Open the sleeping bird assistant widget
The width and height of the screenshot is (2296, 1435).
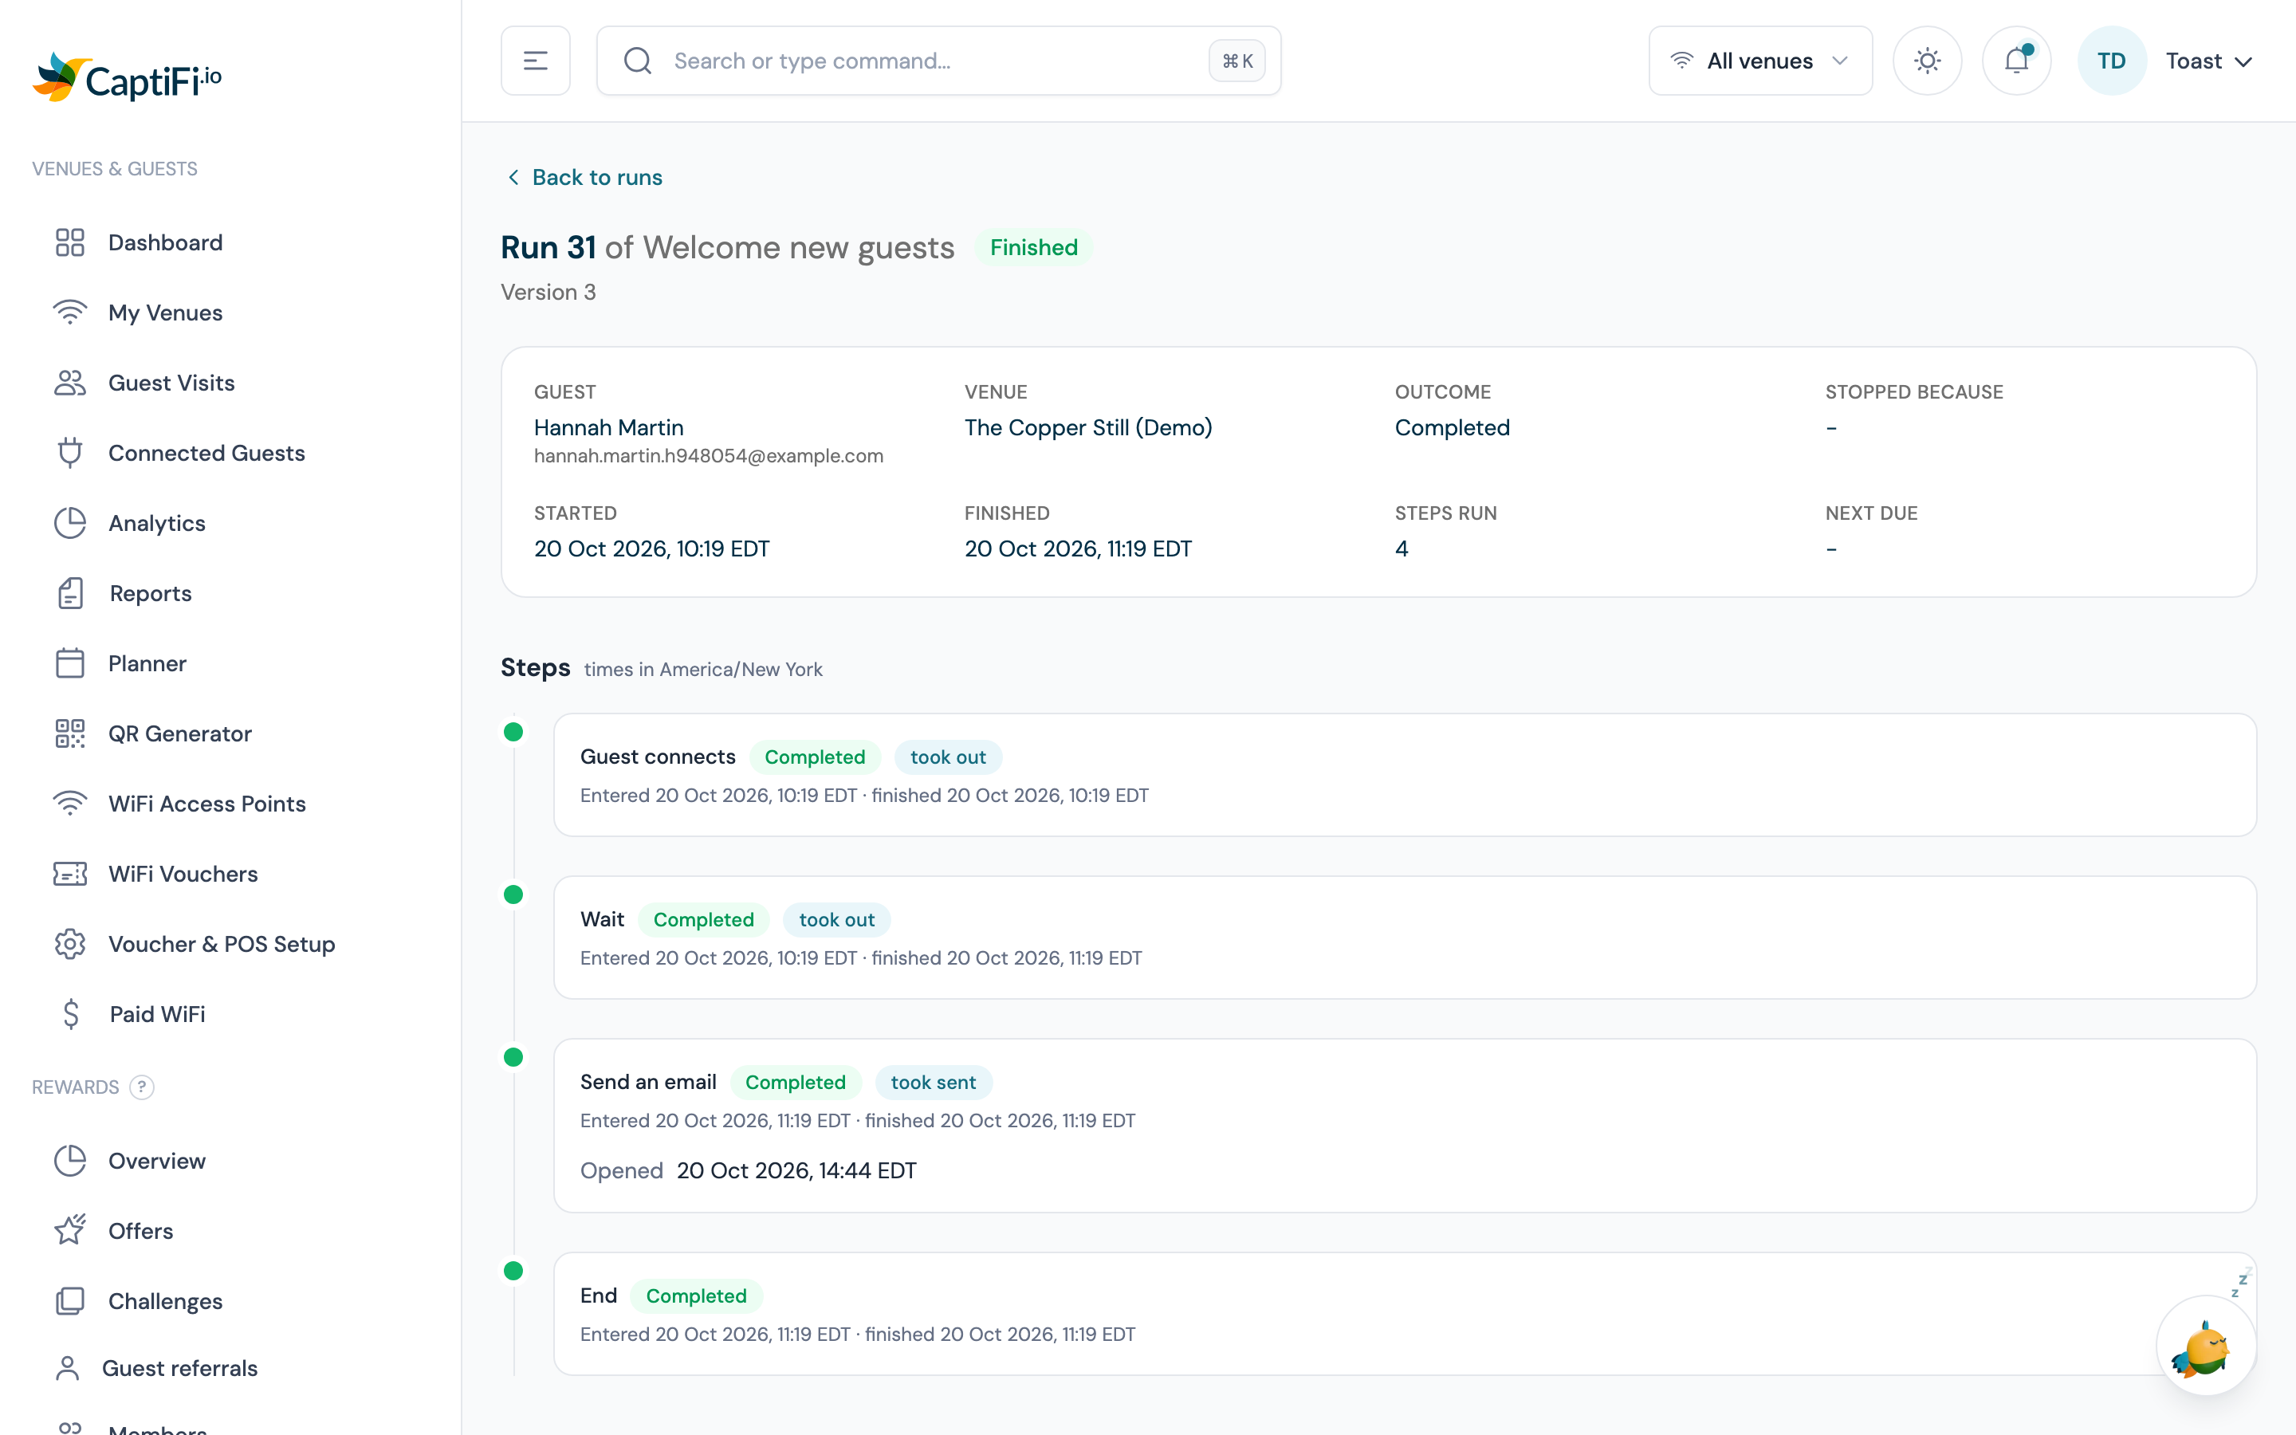(2206, 1346)
